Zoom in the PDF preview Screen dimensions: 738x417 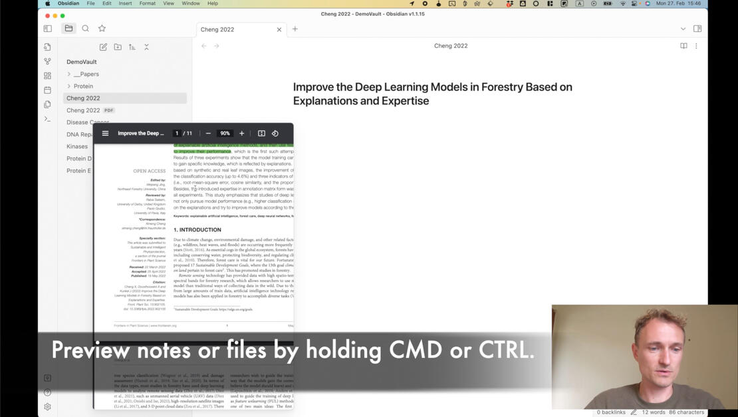(x=242, y=134)
